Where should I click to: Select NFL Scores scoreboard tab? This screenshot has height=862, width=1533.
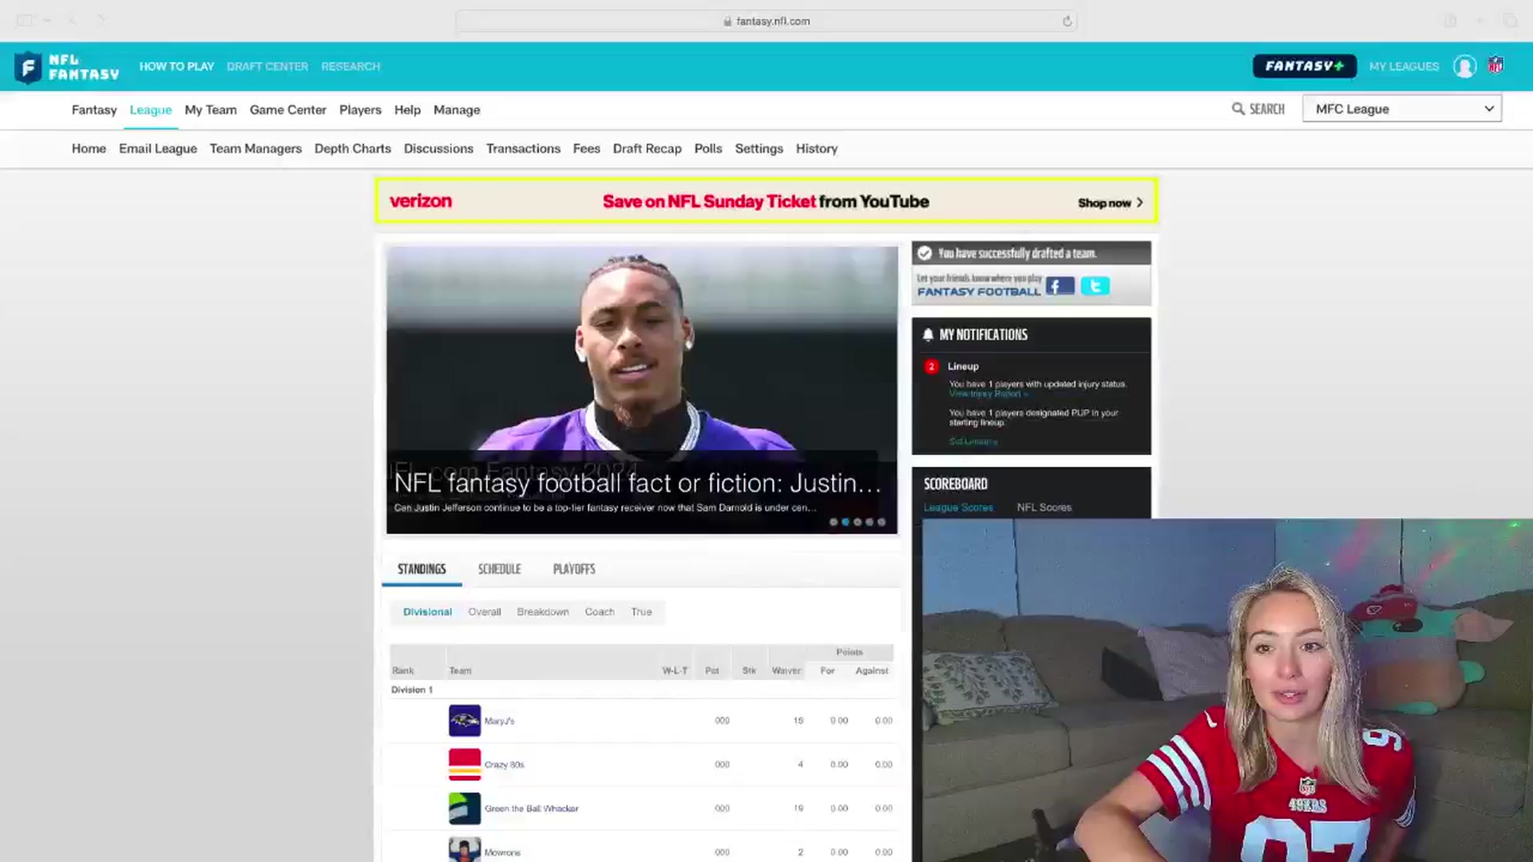1044,508
